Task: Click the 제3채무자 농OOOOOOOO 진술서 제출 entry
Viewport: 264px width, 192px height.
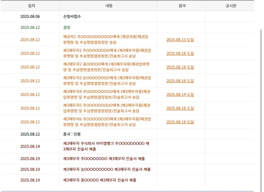Action: coord(106,169)
